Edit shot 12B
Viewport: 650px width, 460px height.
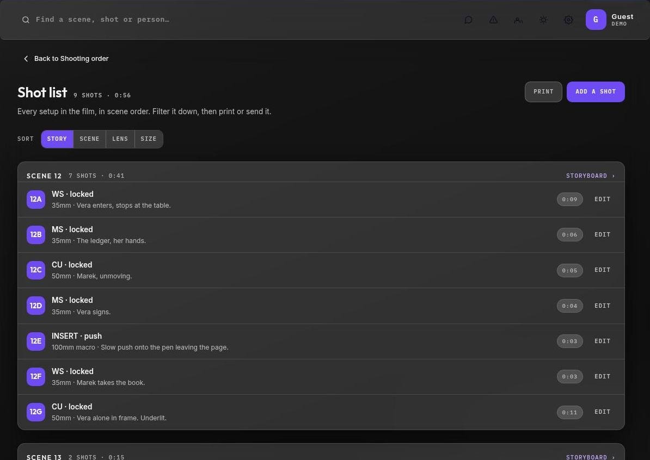(x=602, y=235)
